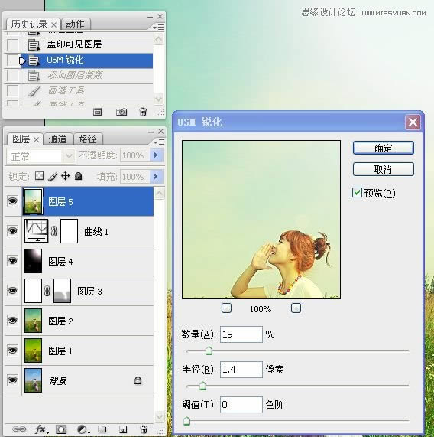Image resolution: width=434 pixels, height=437 pixels.
Task: Click the 取消 cancel button
Action: (384, 169)
